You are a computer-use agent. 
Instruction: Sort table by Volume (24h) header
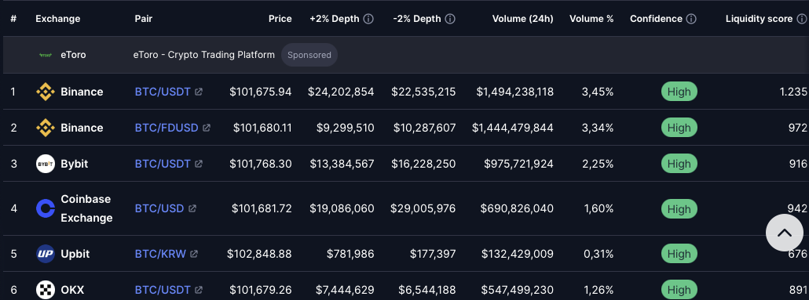click(522, 19)
